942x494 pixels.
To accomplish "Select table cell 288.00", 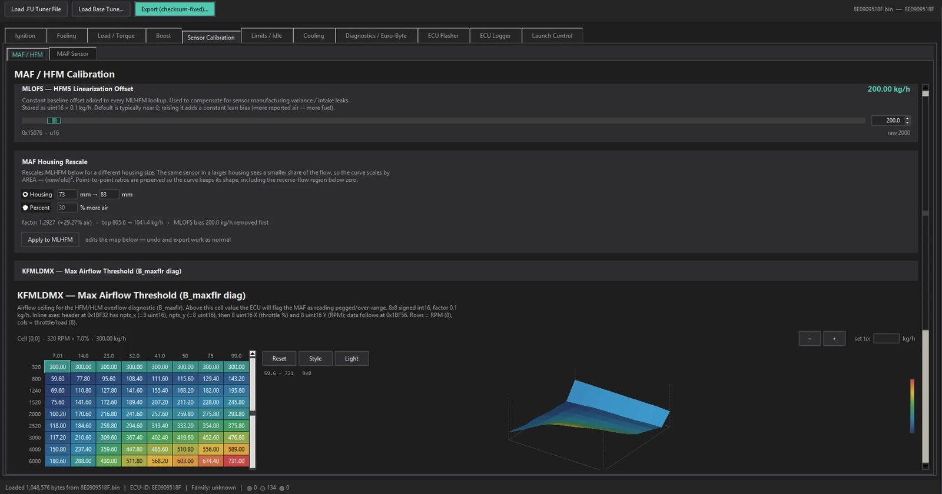I will 83,461.
